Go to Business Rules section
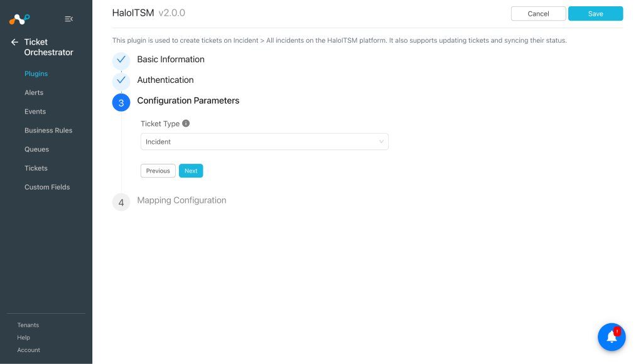 click(x=48, y=131)
